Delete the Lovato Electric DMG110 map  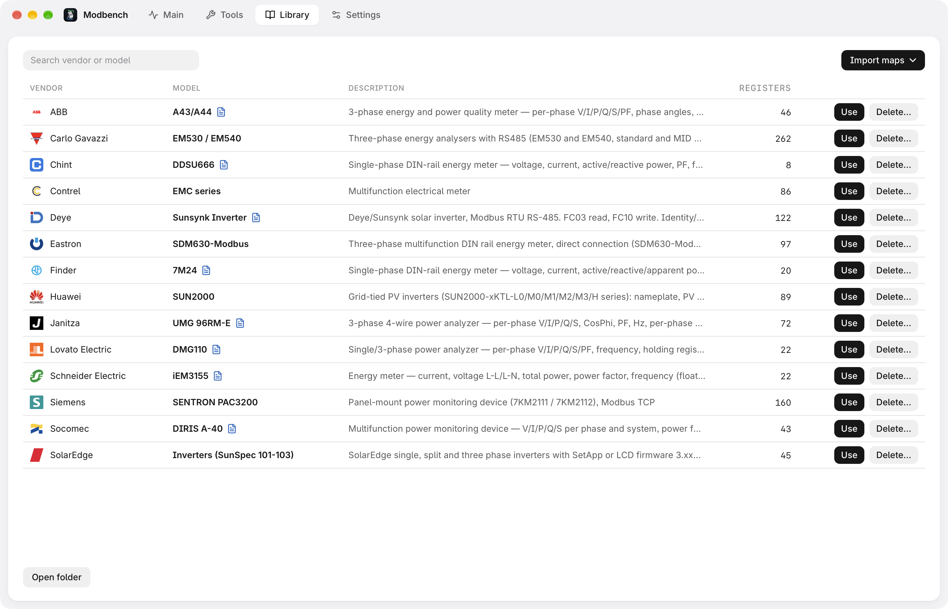click(x=893, y=349)
